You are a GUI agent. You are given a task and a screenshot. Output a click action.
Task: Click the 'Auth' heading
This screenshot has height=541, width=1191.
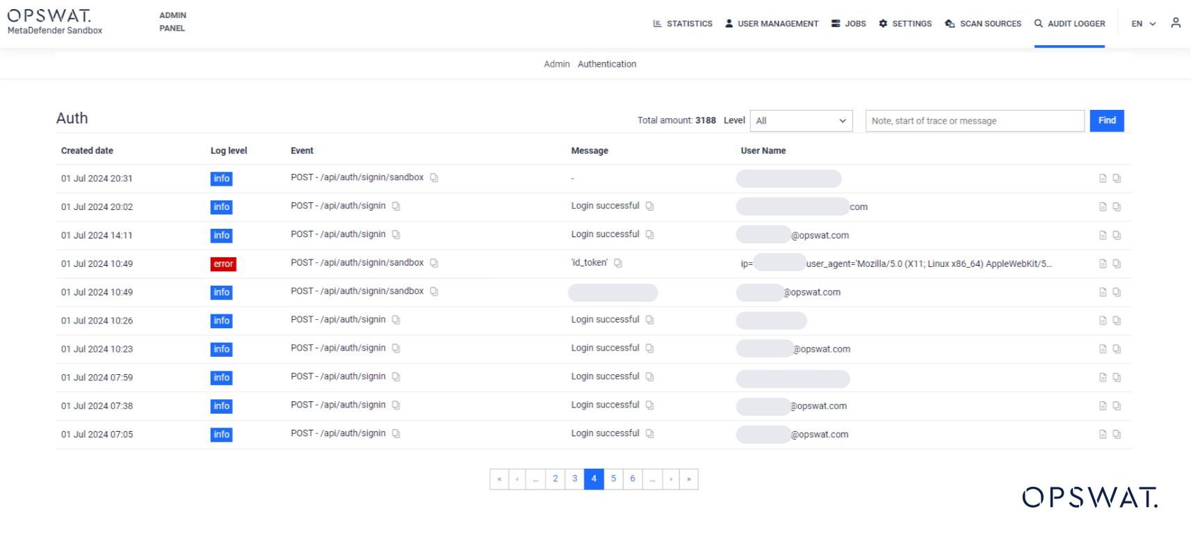coord(72,118)
